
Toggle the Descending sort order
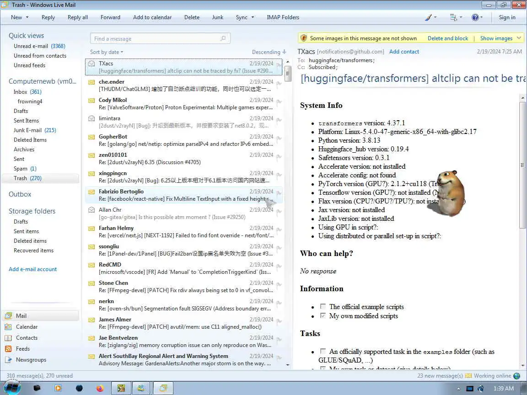pos(269,52)
